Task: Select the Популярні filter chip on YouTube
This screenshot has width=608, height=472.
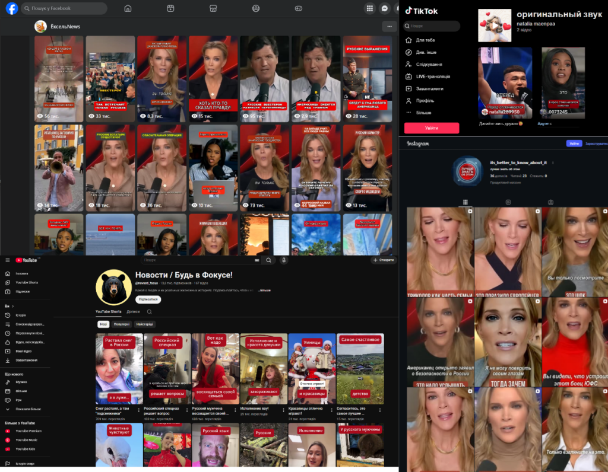Action: click(x=122, y=324)
